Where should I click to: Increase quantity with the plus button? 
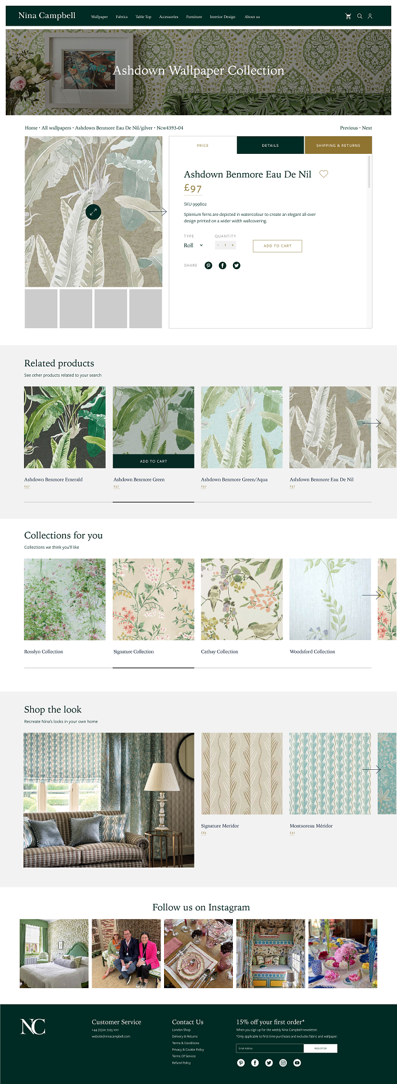click(232, 246)
